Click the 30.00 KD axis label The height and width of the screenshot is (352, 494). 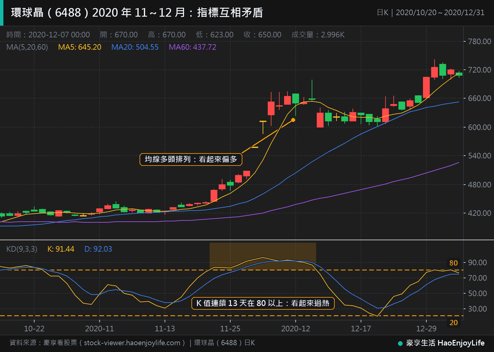click(x=477, y=309)
